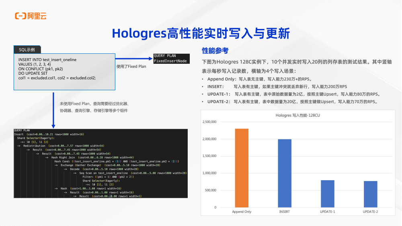Viewport: 402px width, 226px height.
Task: Click the Hash Right Join plan line
Action: (x=90, y=157)
